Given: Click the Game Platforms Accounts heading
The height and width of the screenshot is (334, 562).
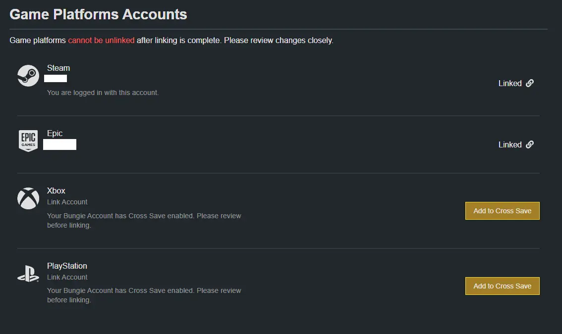Looking at the screenshot, I should (98, 14).
